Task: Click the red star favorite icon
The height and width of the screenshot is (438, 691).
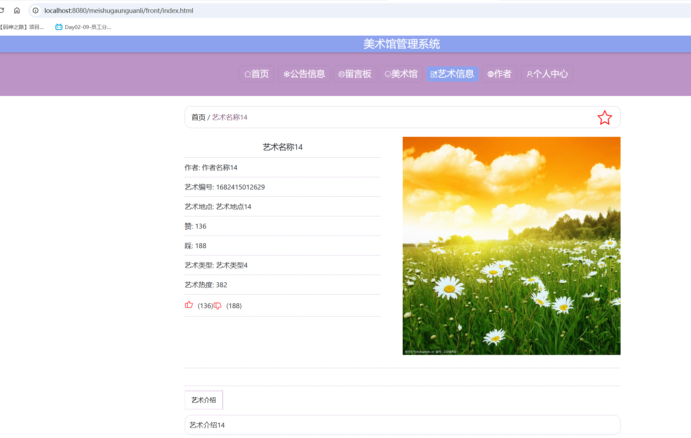Action: [605, 118]
